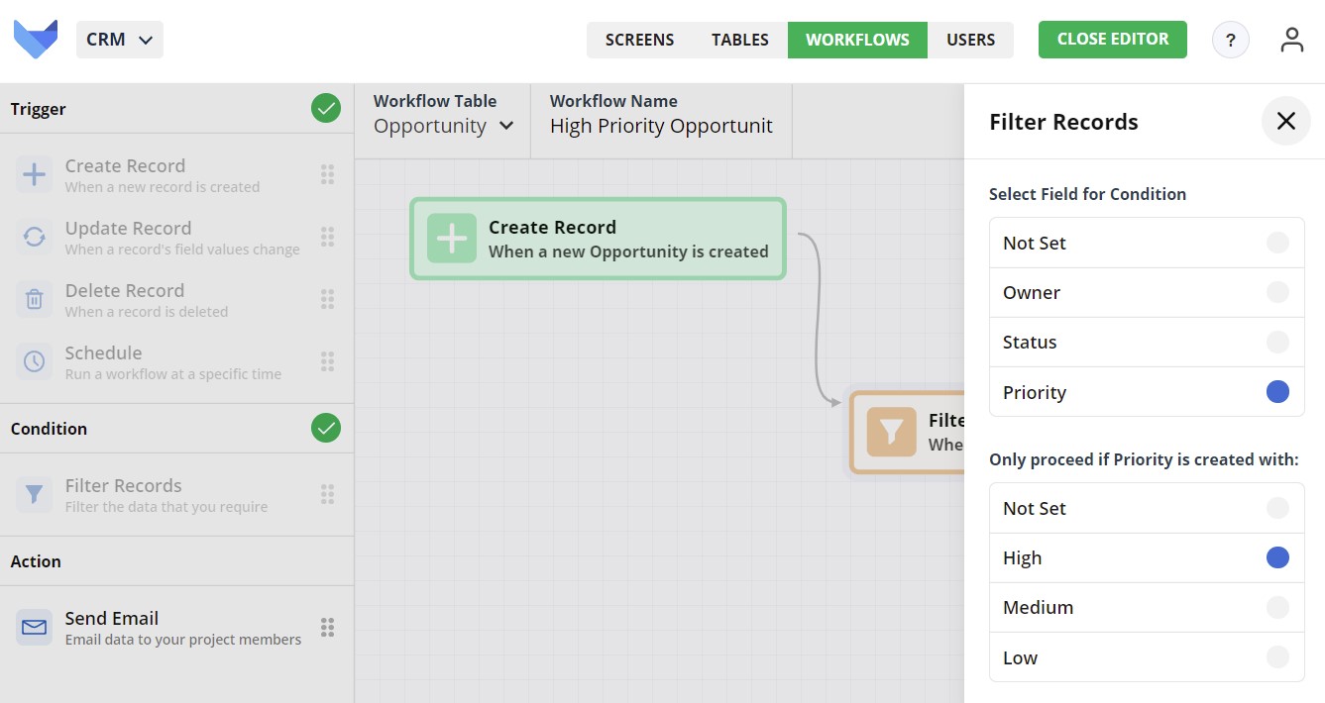
Task: Click the Schedule clock icon
Action: point(35,361)
